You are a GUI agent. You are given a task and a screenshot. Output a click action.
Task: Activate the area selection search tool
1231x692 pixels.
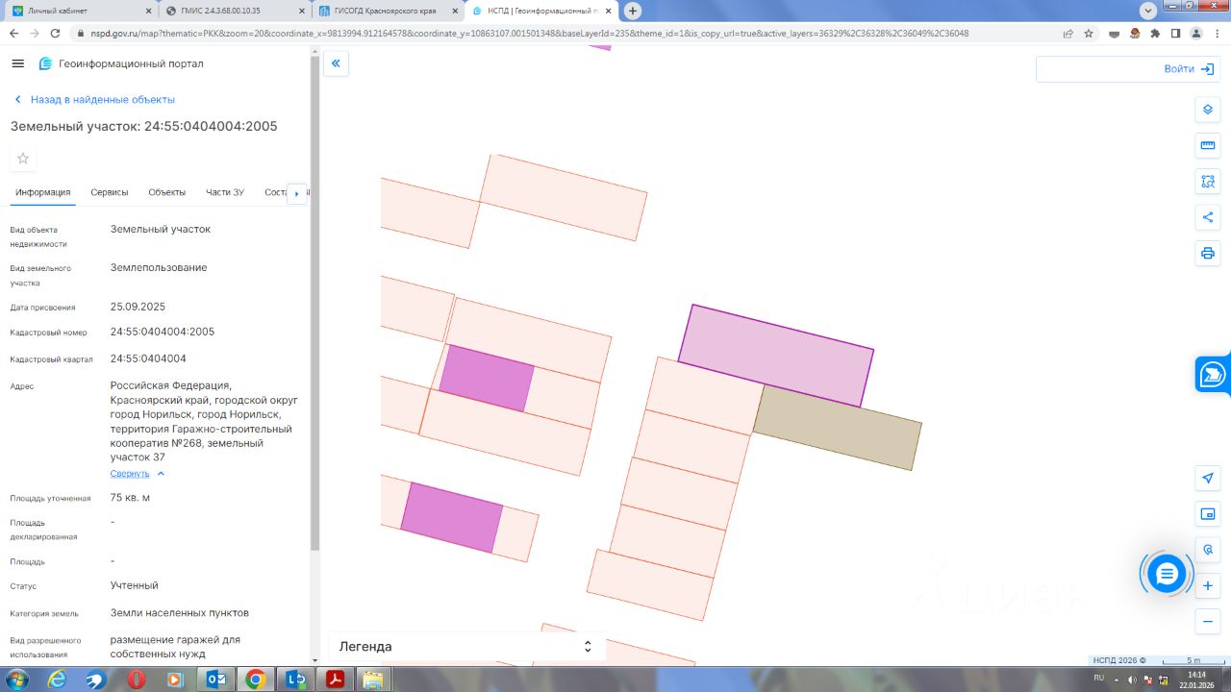point(1208,182)
